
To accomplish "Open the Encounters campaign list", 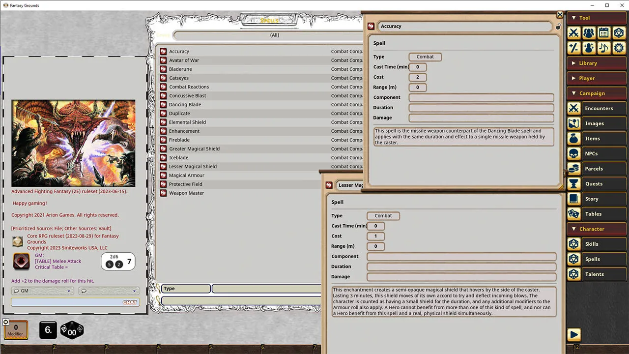I will coord(604,108).
